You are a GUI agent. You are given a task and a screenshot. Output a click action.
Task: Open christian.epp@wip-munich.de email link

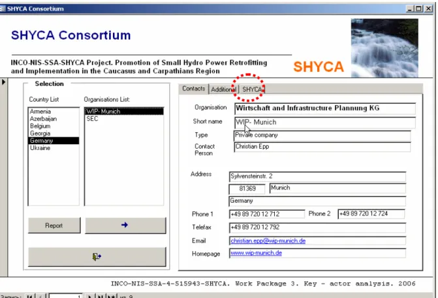(268, 241)
